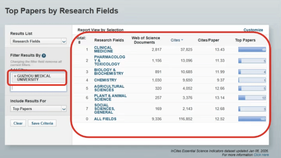Click the Clear button
Viewport: 281px width, 158px height.
click(18, 123)
